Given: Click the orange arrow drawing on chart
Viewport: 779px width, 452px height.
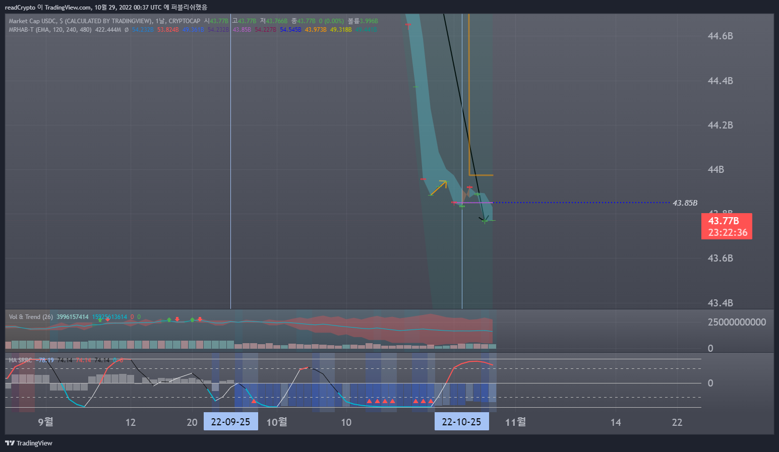Looking at the screenshot, I should coord(438,187).
